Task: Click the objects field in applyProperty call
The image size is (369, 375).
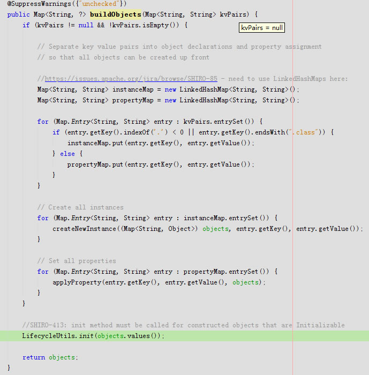Action: 245,282
